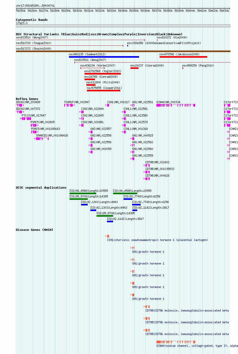Select nsv470596 (Jakobsson2008) label
The height and width of the screenshot is (354, 238).
click(x=179, y=55)
